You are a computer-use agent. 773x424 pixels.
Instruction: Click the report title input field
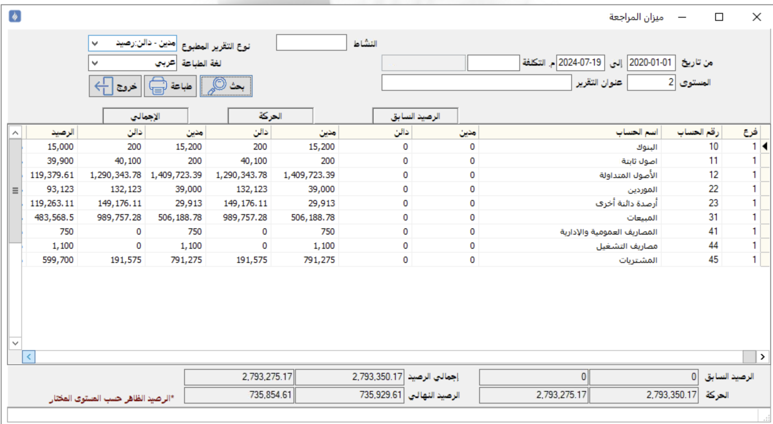[476, 83]
